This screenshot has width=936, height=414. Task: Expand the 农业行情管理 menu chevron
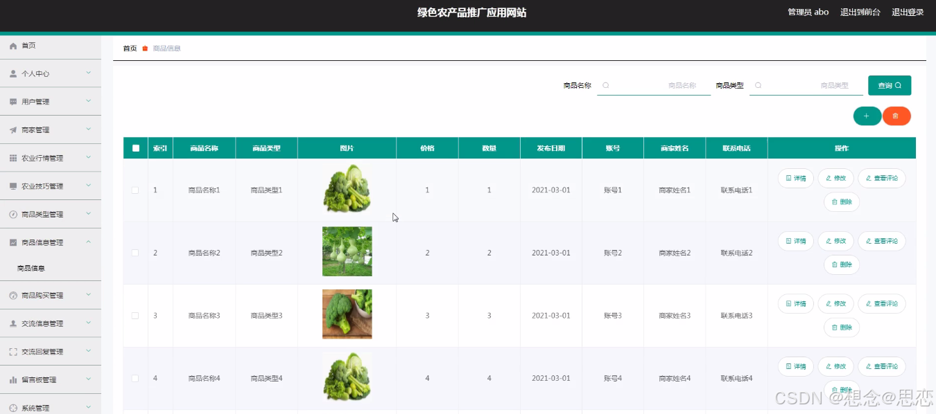click(89, 158)
